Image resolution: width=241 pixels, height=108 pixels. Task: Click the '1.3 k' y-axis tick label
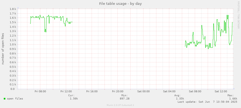tap(13, 31)
